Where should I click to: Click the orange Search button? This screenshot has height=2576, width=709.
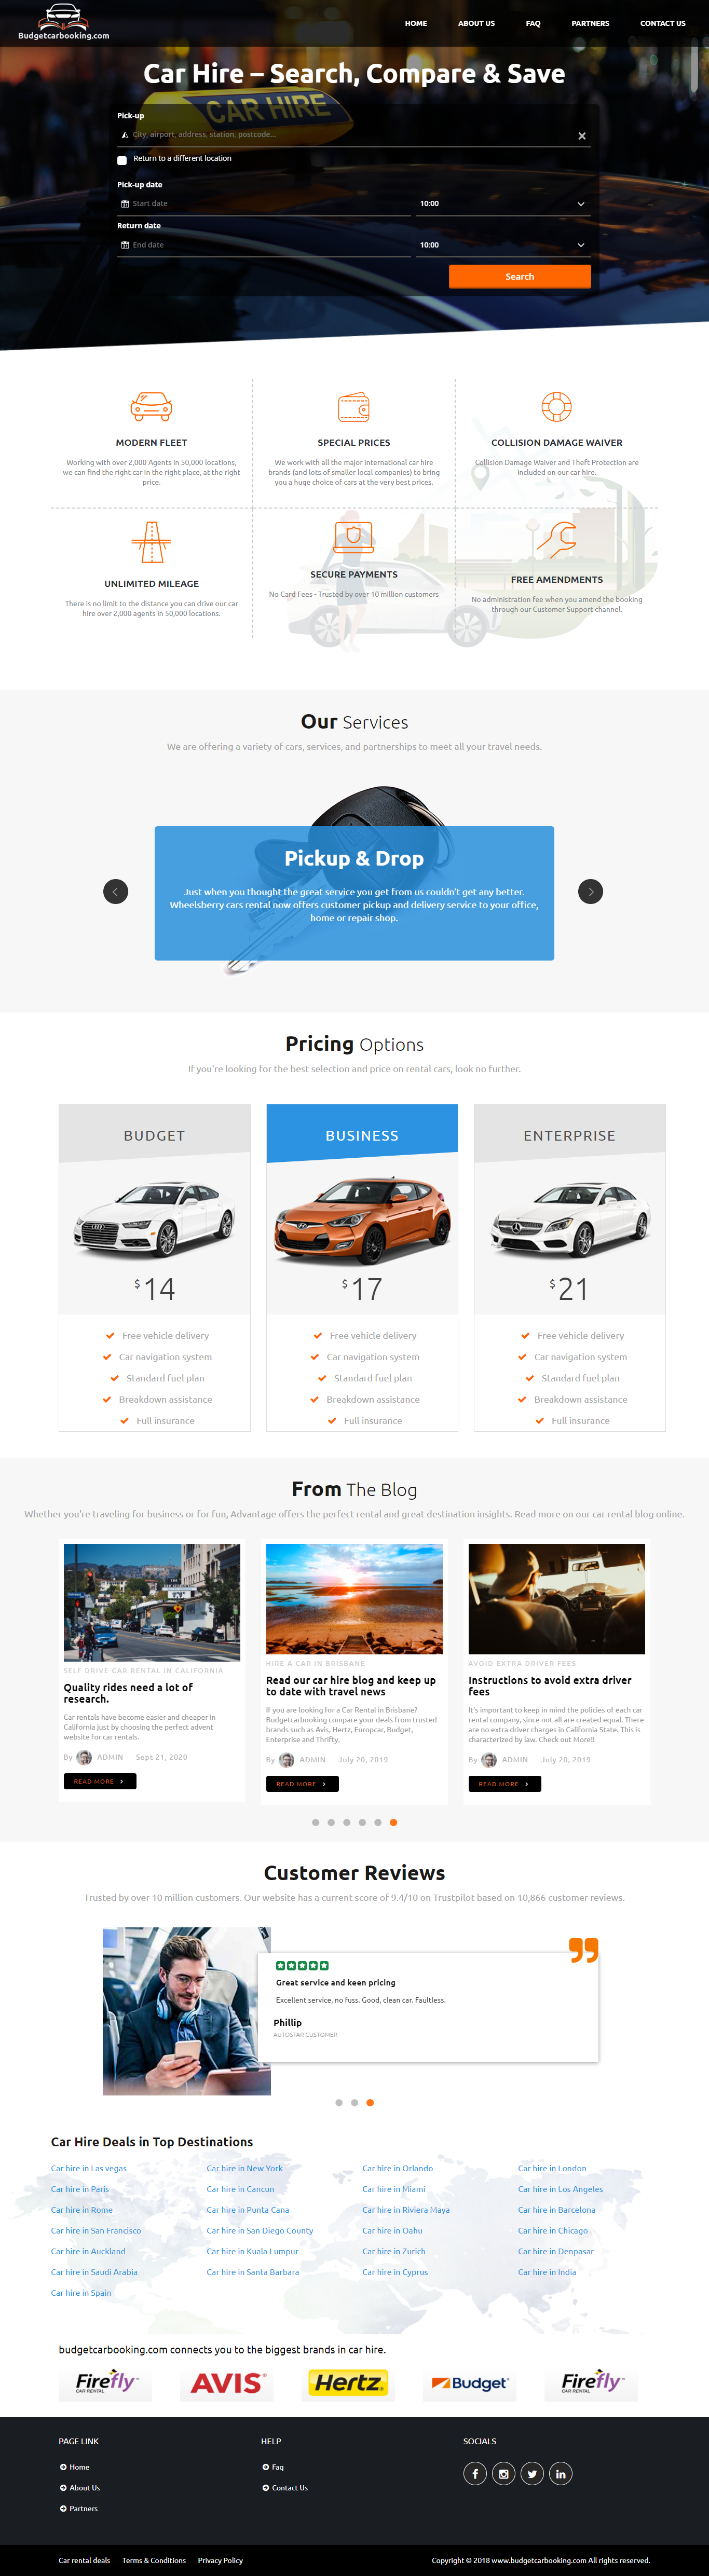pyautogui.click(x=520, y=276)
